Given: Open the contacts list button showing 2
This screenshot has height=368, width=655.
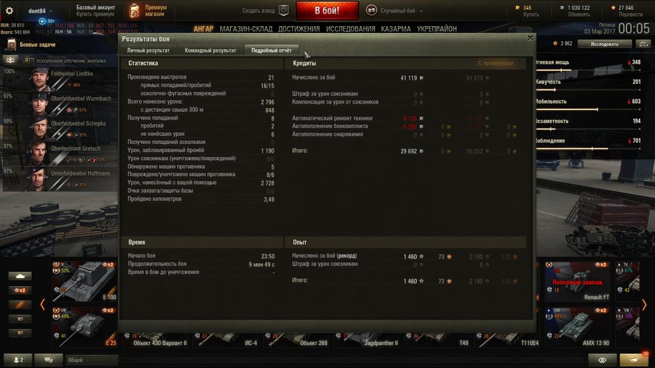Looking at the screenshot, I should click(x=18, y=360).
